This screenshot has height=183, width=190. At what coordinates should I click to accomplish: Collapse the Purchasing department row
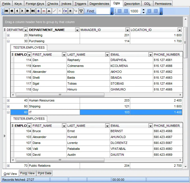pyautogui.click(x=8, y=41)
